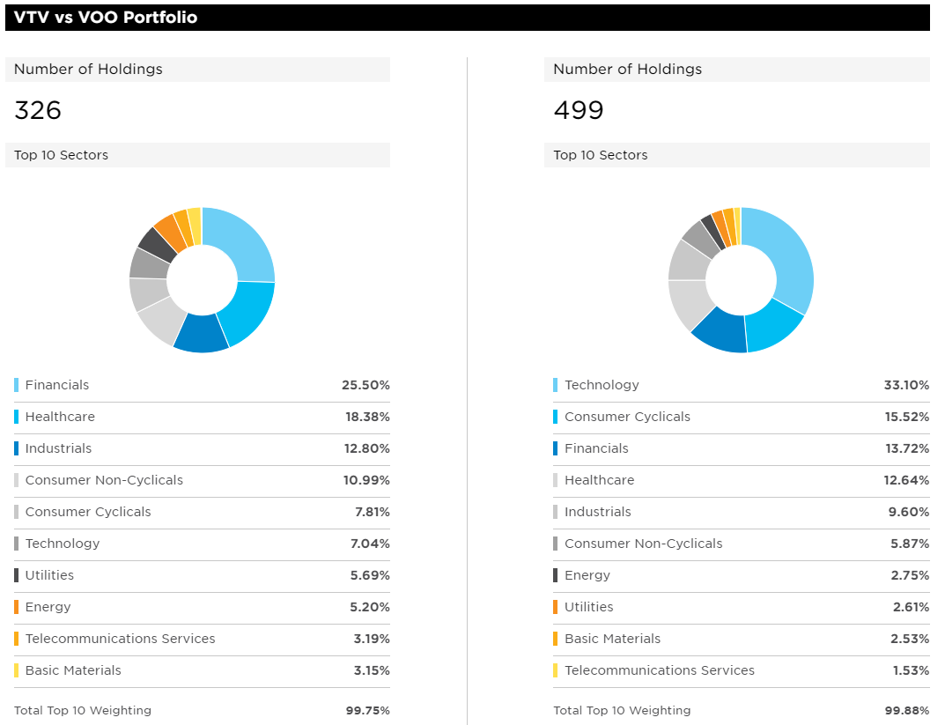Click the 7.81% value
945x725 pixels.
click(x=373, y=512)
